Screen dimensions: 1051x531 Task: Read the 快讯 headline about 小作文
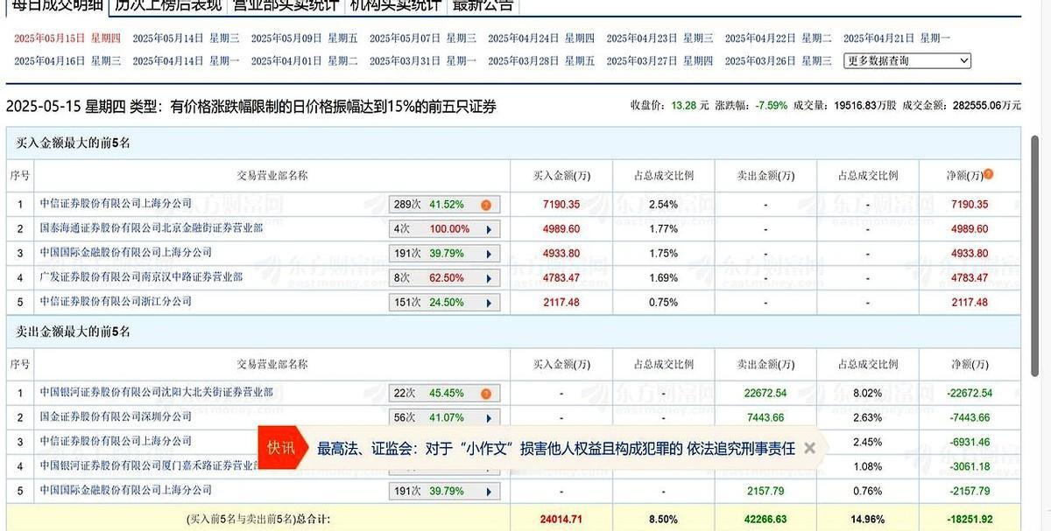pos(556,448)
